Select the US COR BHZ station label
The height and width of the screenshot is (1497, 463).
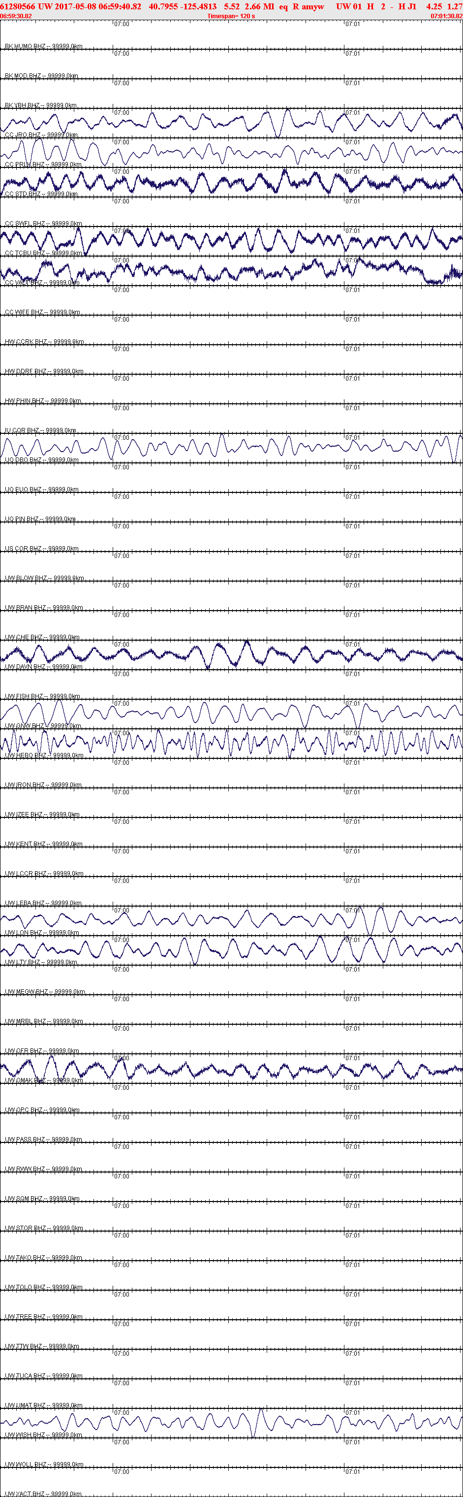click(41, 549)
